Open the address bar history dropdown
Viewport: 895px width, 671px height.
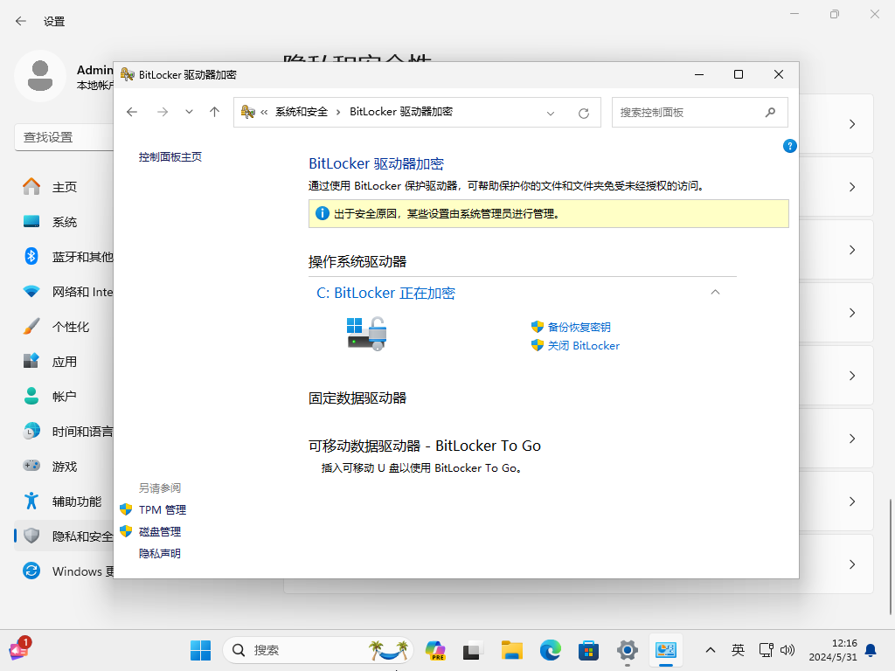pyautogui.click(x=551, y=113)
